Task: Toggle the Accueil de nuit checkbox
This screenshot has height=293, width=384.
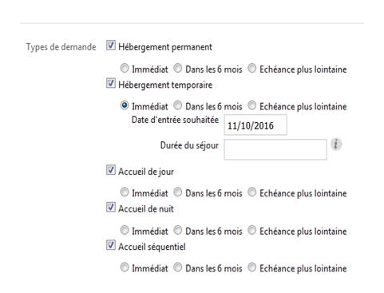Action: coord(111,207)
